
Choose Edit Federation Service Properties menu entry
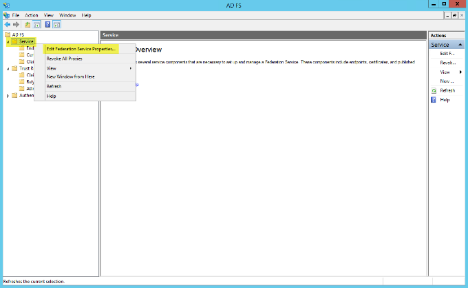(x=81, y=49)
